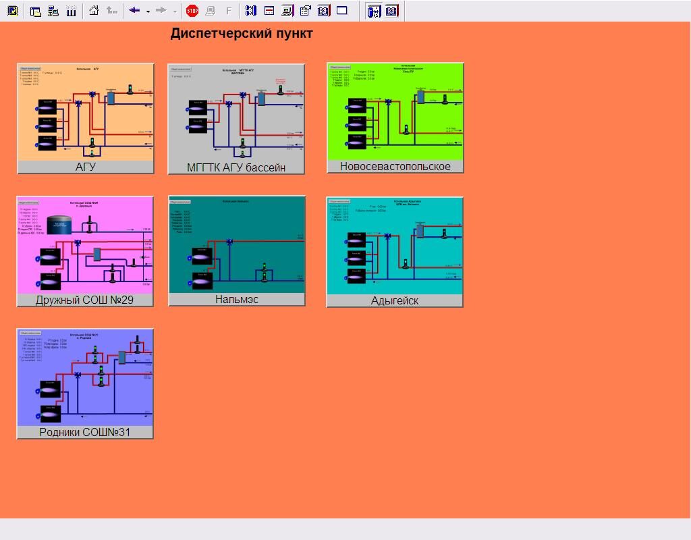Toggle the last book icon in toolbar
691x540 pixels.
392,11
